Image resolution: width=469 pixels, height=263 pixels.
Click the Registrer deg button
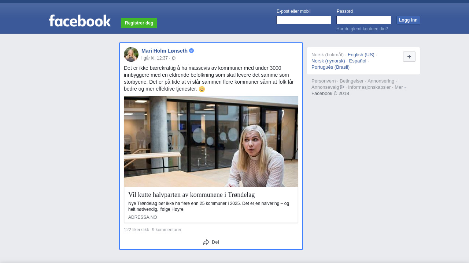tap(139, 23)
